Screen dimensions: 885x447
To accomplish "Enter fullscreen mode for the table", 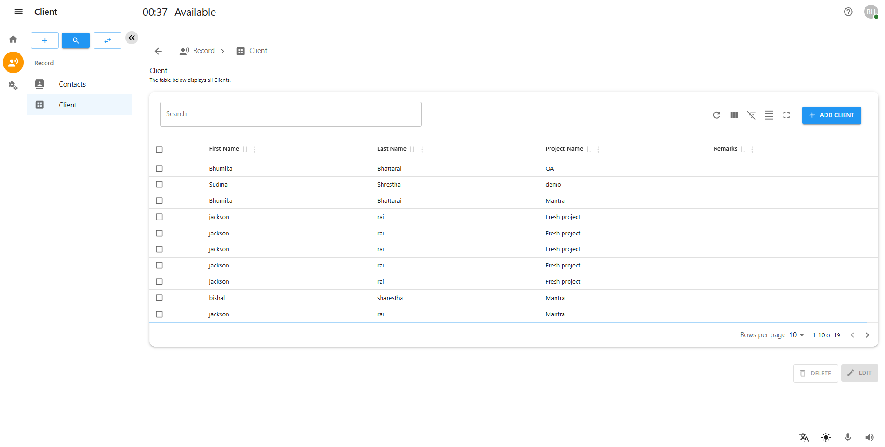I will pyautogui.click(x=786, y=115).
